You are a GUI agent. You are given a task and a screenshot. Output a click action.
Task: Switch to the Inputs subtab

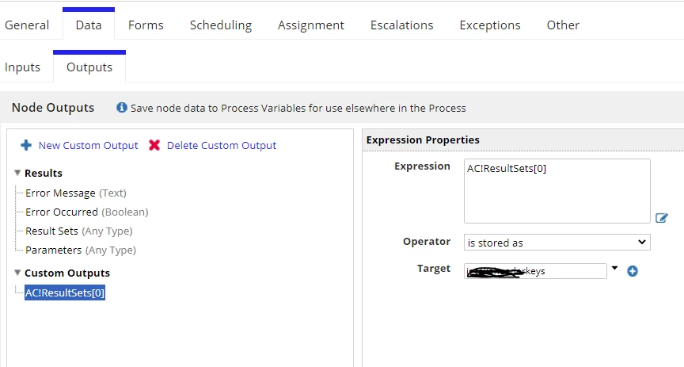[22, 67]
